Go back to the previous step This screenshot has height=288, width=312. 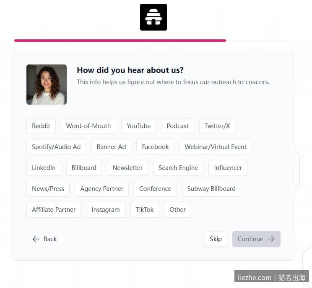(44, 239)
